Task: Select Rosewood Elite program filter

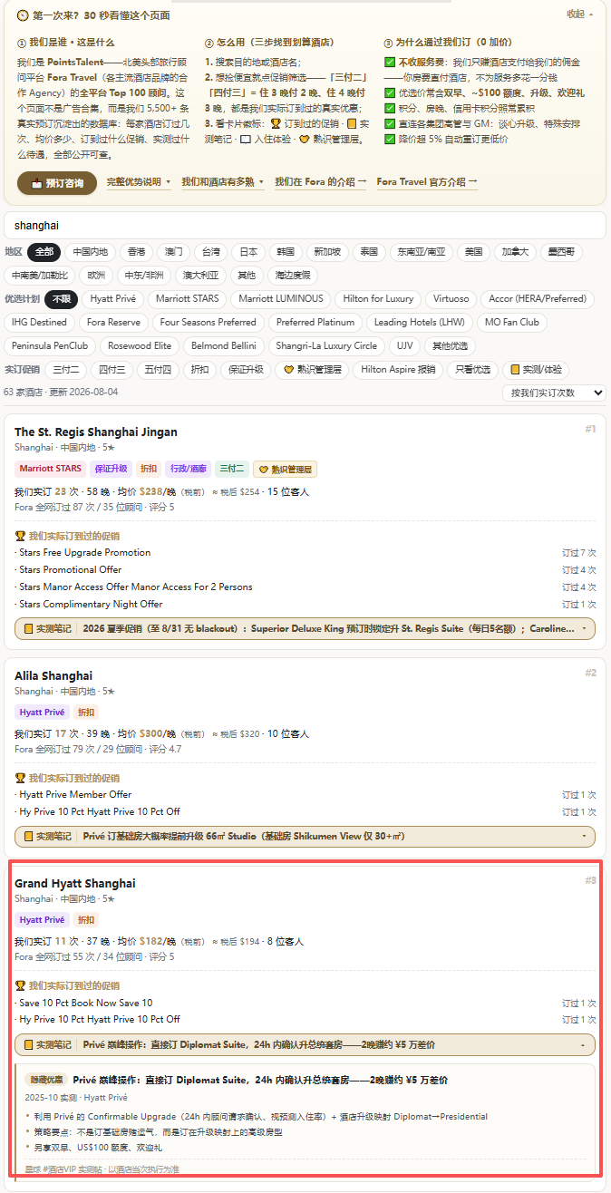Action: (x=140, y=345)
